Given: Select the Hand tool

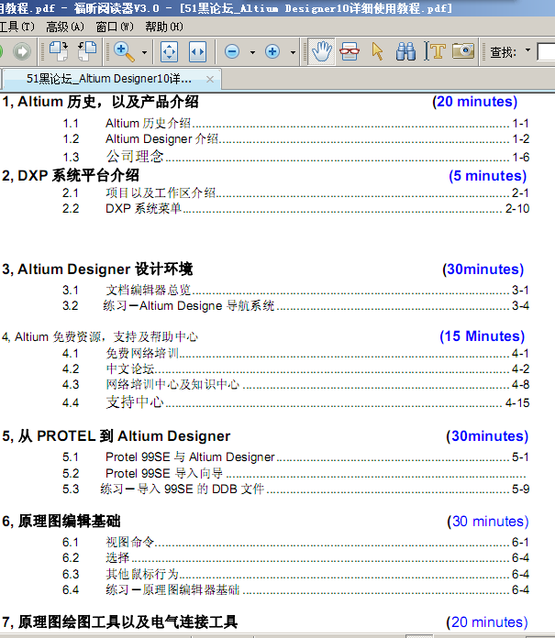Looking at the screenshot, I should (x=321, y=51).
